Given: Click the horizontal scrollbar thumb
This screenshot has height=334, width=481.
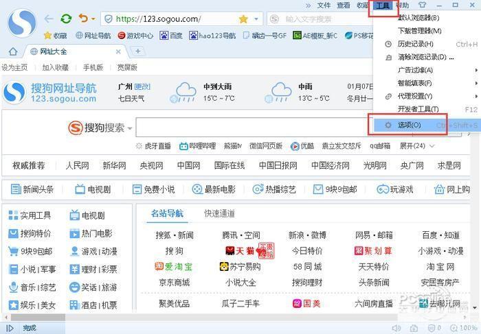Looking at the screenshot, I should [38, 317].
